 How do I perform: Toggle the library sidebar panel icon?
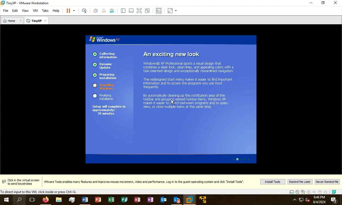123,11
